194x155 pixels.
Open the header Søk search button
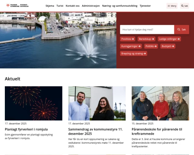185,6
